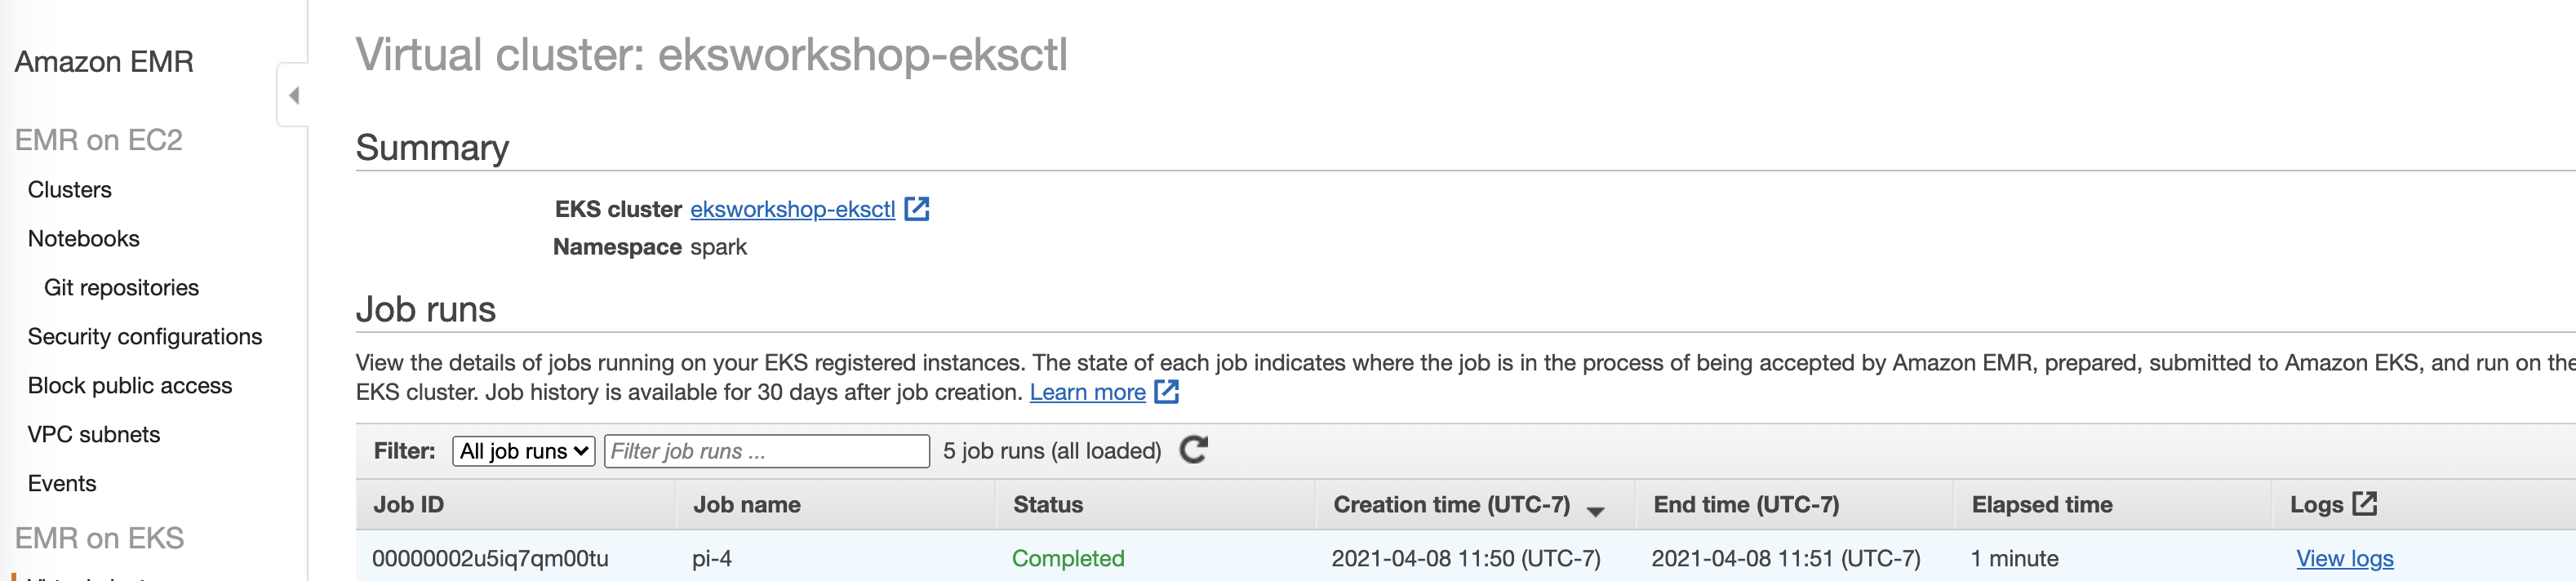View logs for job pi-4
Viewport: 2576px width, 581px height.
2344,558
